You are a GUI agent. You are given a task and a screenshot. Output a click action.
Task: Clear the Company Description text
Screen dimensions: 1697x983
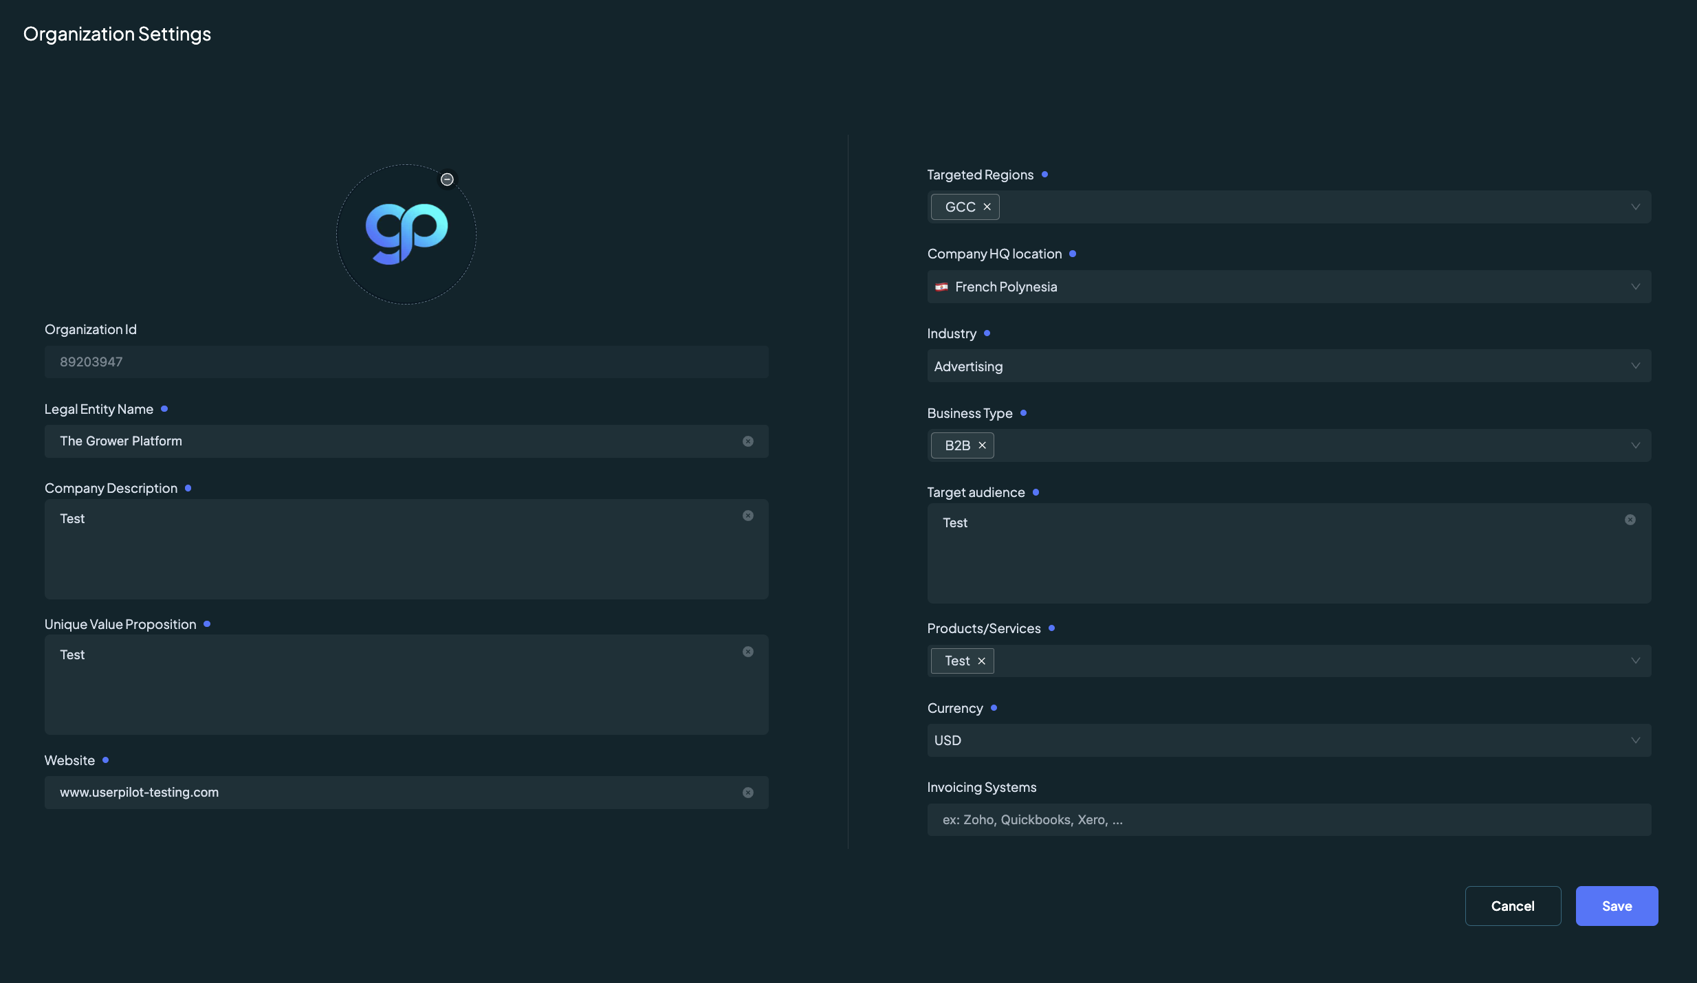coord(748,516)
